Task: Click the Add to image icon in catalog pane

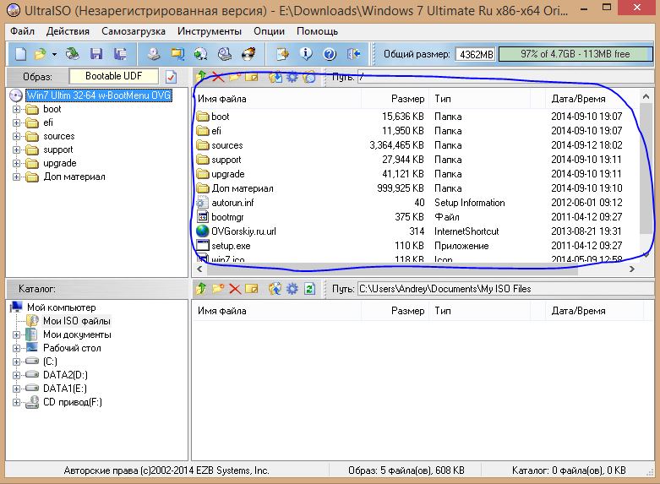Action: coord(275,289)
